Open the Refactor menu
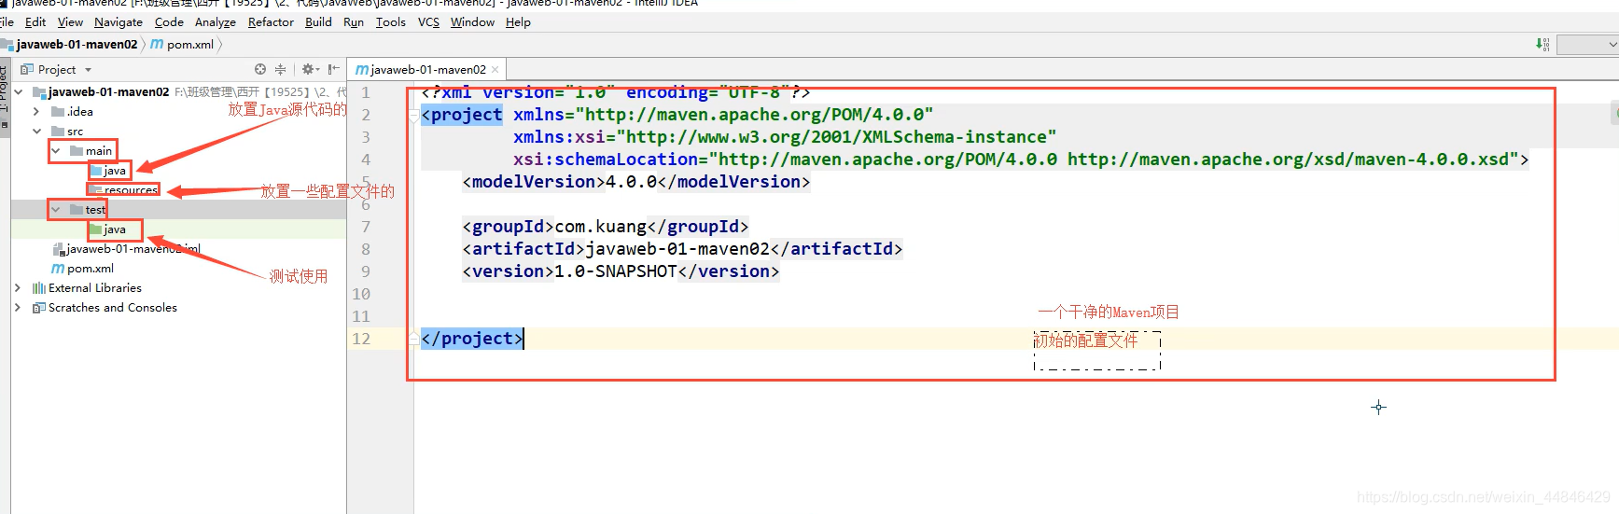 tap(271, 21)
